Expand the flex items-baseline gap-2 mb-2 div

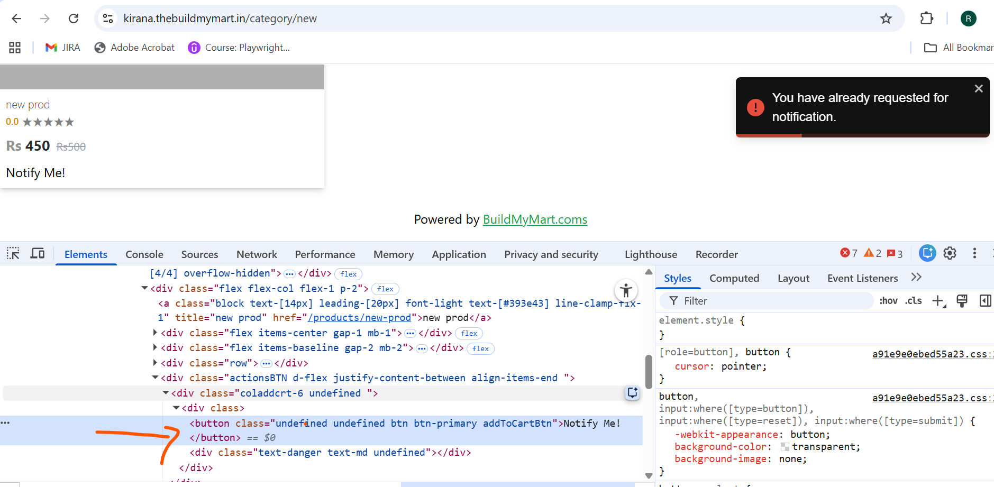[155, 347]
